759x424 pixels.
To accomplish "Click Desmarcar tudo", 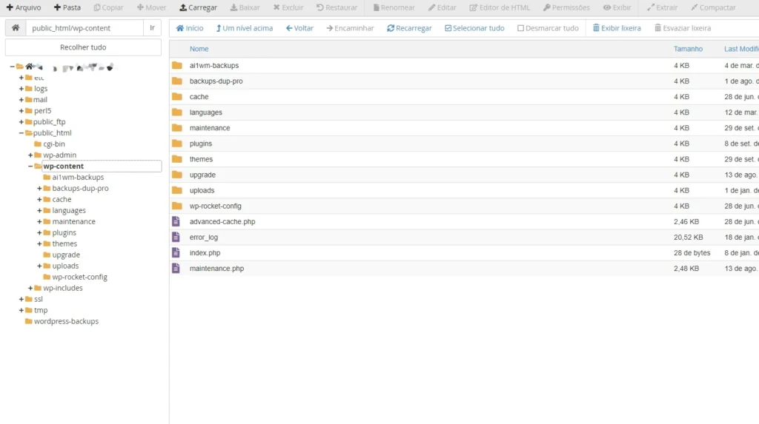I will (548, 28).
